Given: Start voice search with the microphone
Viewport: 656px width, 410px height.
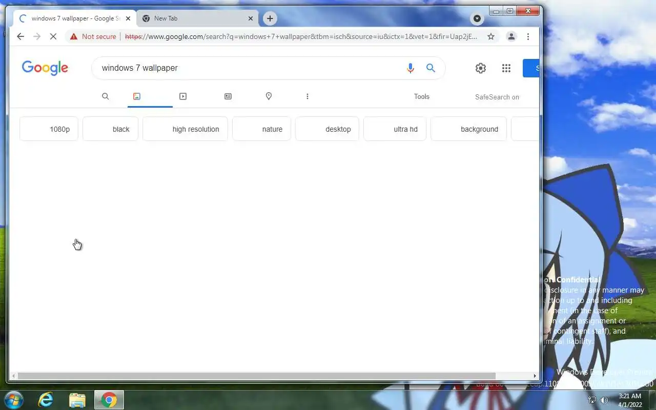Looking at the screenshot, I should pyautogui.click(x=410, y=68).
